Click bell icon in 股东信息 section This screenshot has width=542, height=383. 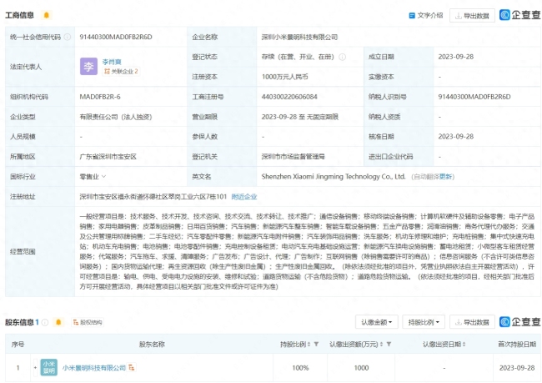58,322
